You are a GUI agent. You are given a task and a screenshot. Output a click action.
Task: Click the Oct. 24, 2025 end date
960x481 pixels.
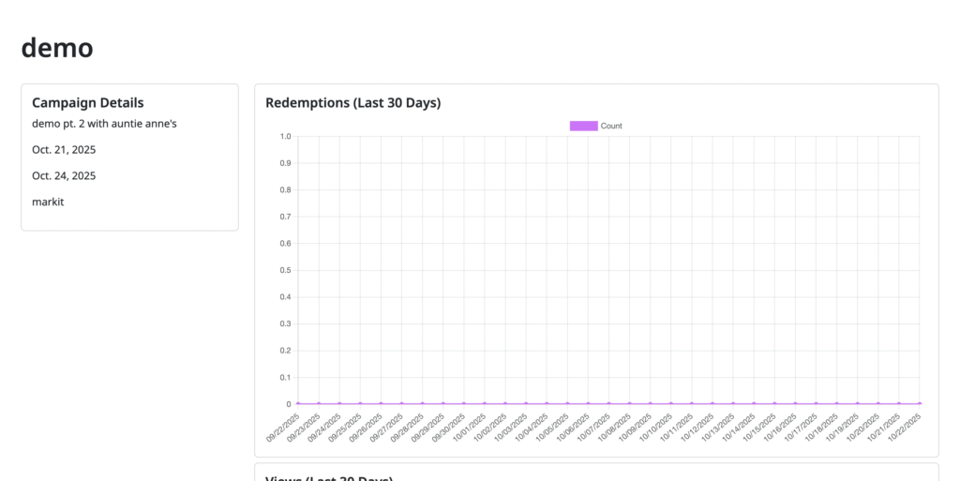pos(64,175)
